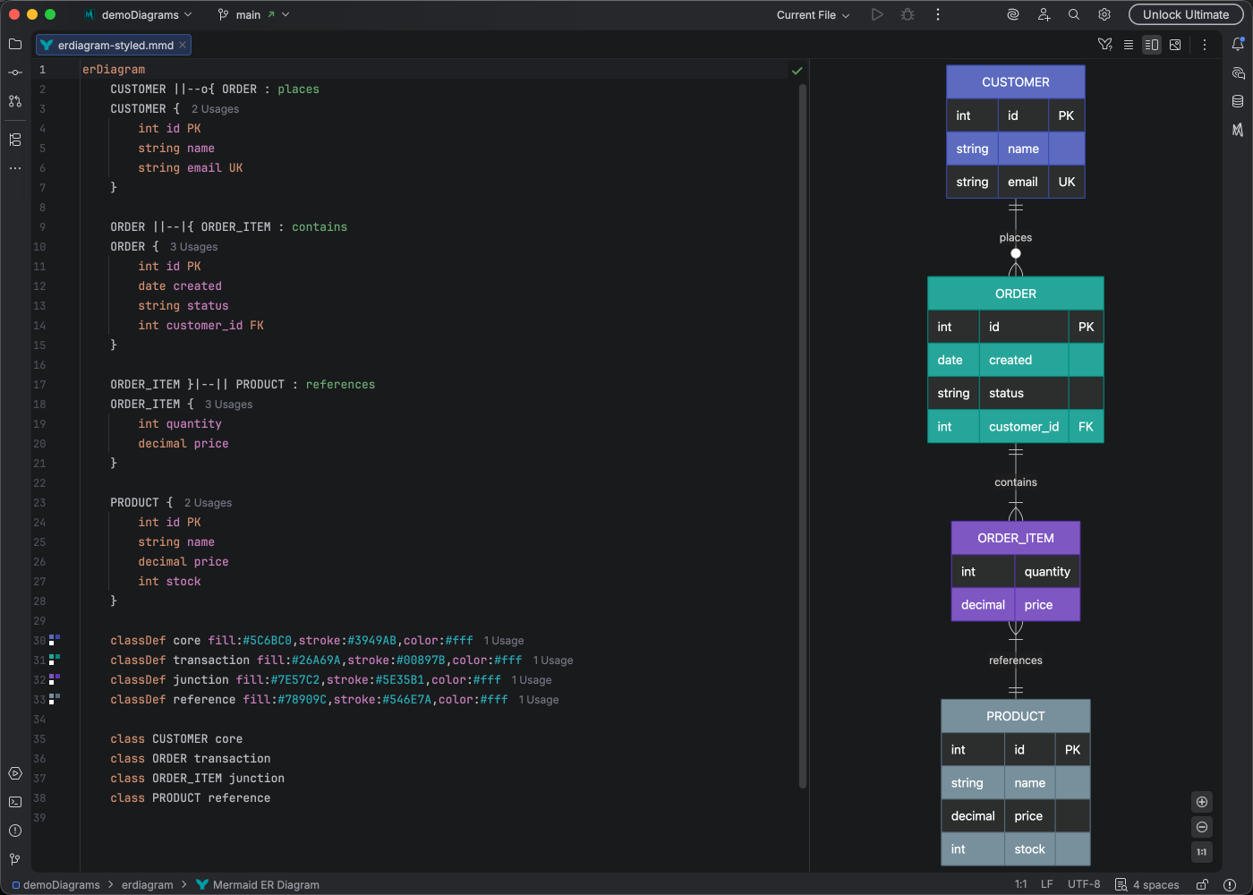This screenshot has width=1253, height=895.
Task: Open the demoDiagrams project dropdown
Action: point(139,14)
